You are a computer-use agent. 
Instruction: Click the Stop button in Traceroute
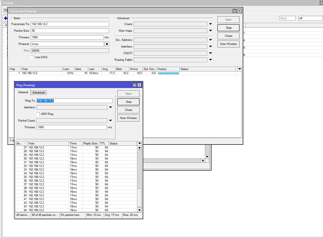pyautogui.click(x=228, y=27)
